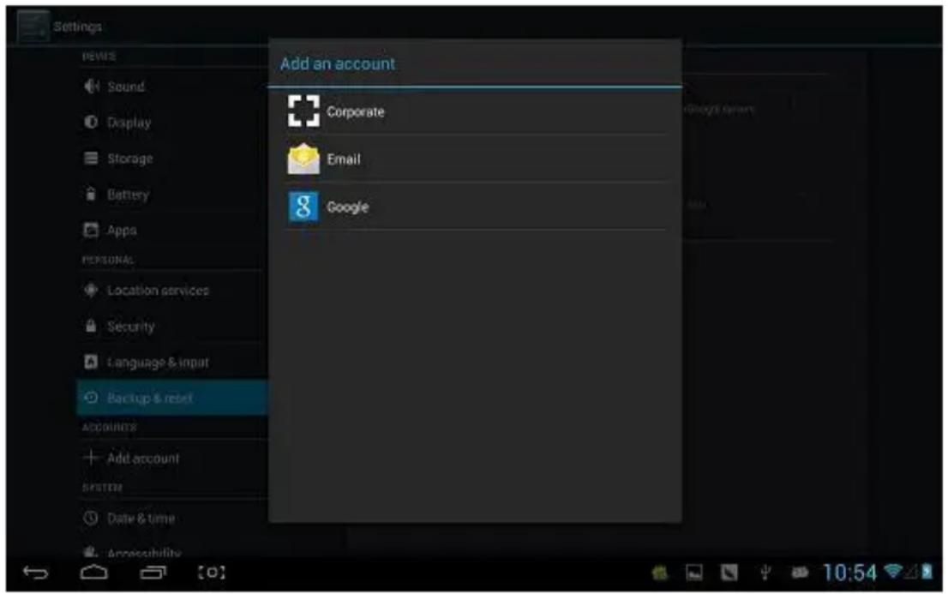The width and height of the screenshot is (948, 594).
Task: Open Sound settings
Action: click(x=172, y=87)
